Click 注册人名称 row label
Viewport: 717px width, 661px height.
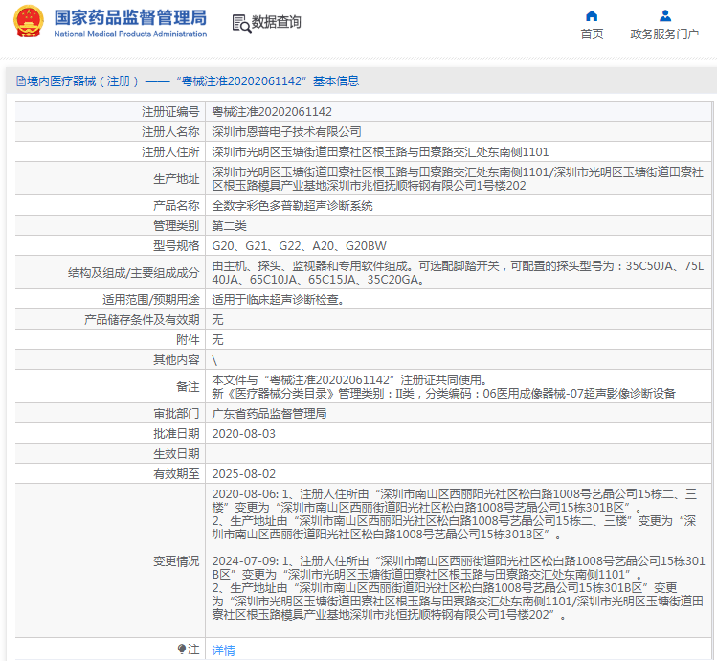pos(170,131)
